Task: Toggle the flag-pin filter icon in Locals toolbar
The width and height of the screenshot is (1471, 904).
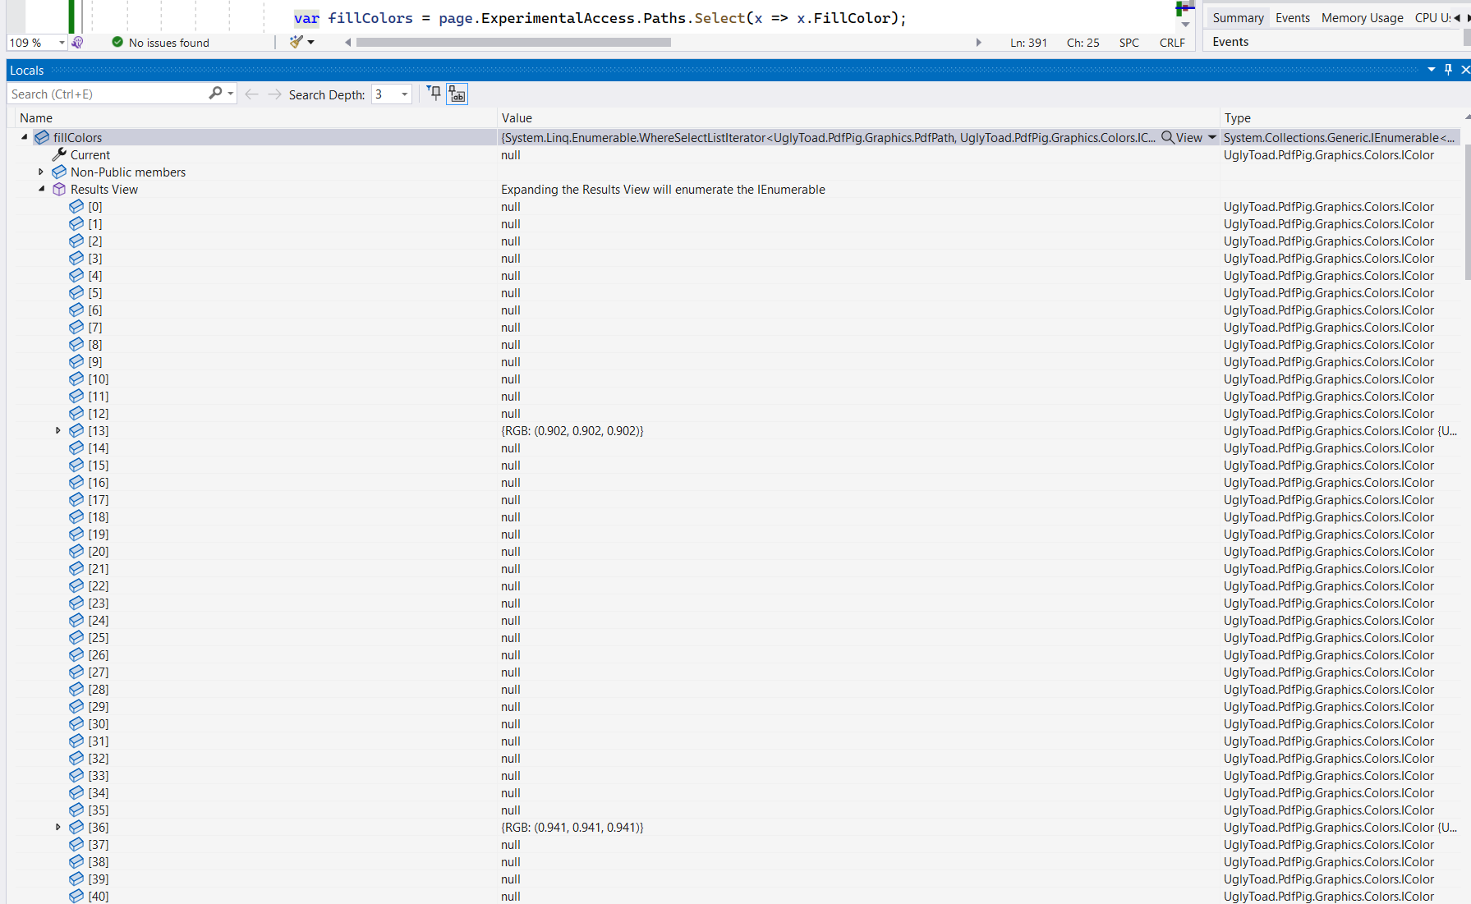Action: pyautogui.click(x=433, y=94)
